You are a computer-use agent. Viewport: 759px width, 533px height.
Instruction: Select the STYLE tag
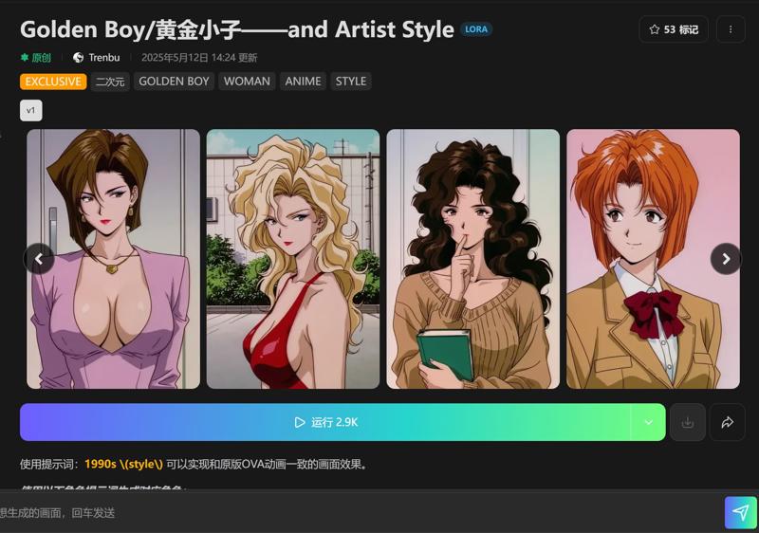tap(351, 82)
